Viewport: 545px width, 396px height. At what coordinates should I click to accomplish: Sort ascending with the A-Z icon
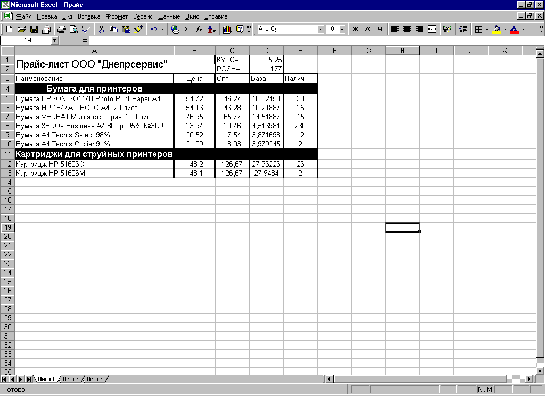coord(212,29)
